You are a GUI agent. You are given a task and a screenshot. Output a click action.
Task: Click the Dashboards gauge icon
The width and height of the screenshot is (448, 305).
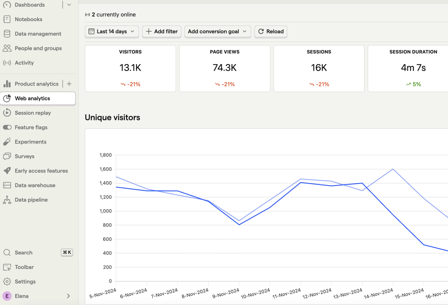point(7,5)
